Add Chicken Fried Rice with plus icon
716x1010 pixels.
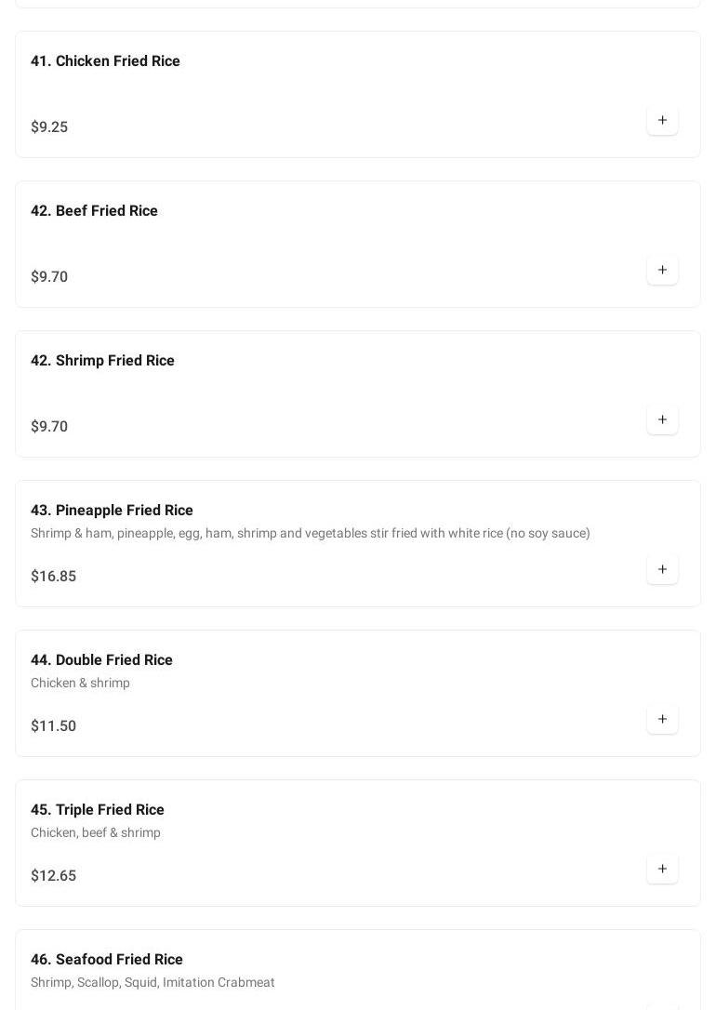pos(662,120)
